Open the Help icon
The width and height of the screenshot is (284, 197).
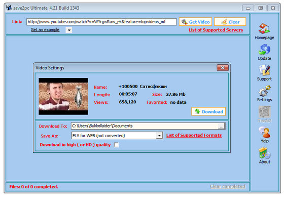[264, 132]
